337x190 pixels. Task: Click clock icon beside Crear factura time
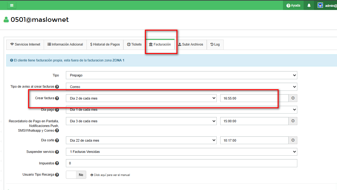[293, 98]
